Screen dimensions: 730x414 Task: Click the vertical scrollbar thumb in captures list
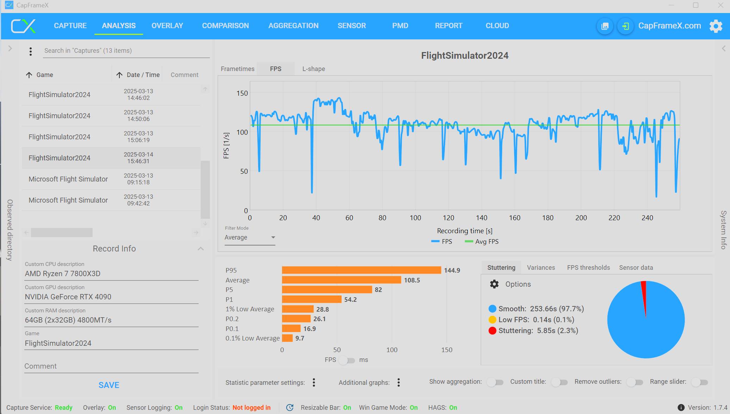pos(205,189)
